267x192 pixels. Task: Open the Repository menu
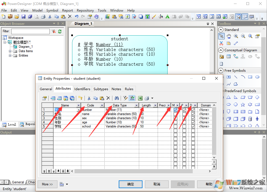(x=85, y=10)
